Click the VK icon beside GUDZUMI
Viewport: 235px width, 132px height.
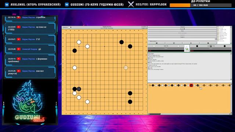click(67, 5)
